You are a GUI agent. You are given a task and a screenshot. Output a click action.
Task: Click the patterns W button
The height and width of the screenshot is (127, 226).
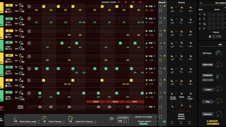pyautogui.click(x=219, y=36)
